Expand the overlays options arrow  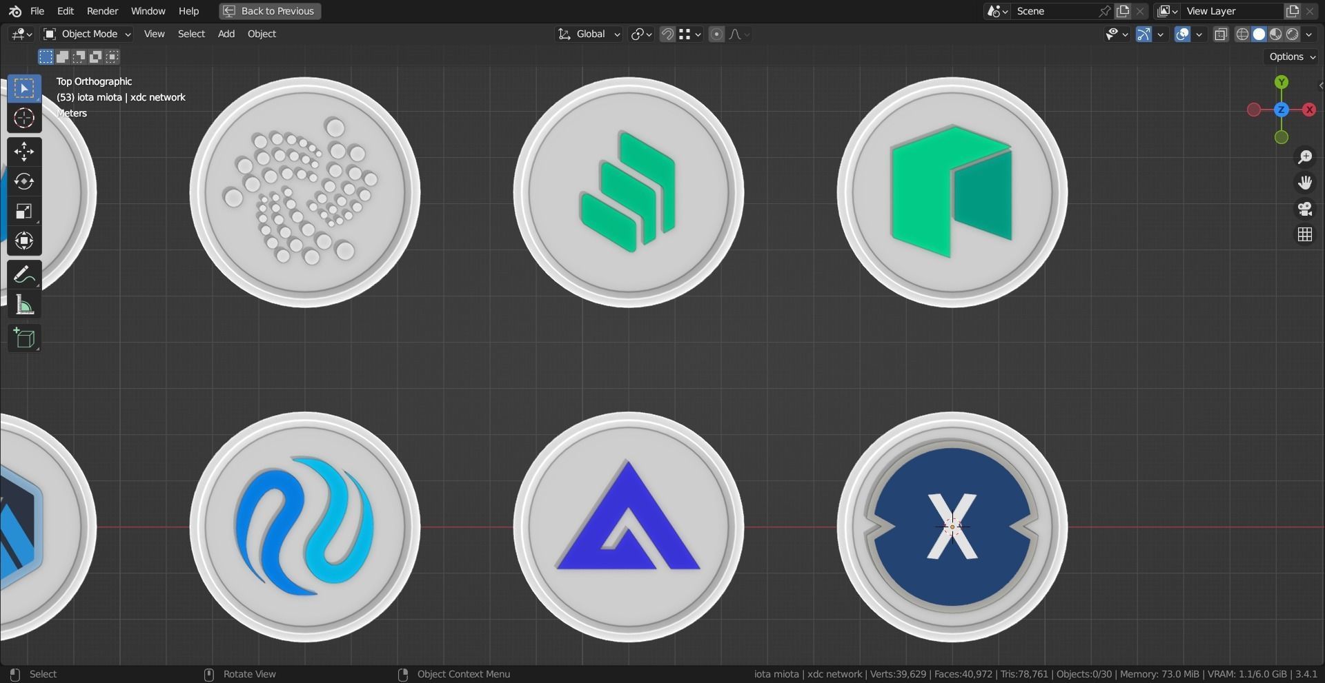click(1199, 34)
